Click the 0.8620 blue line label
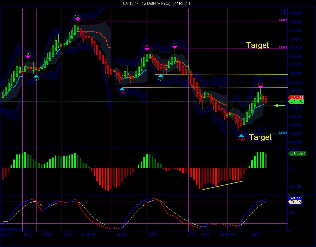 click(283, 133)
